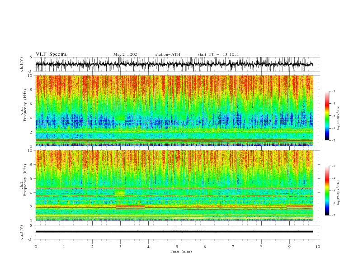Click the red 3.5 kHz line in ch.2
358x277 pixels.
point(174,196)
